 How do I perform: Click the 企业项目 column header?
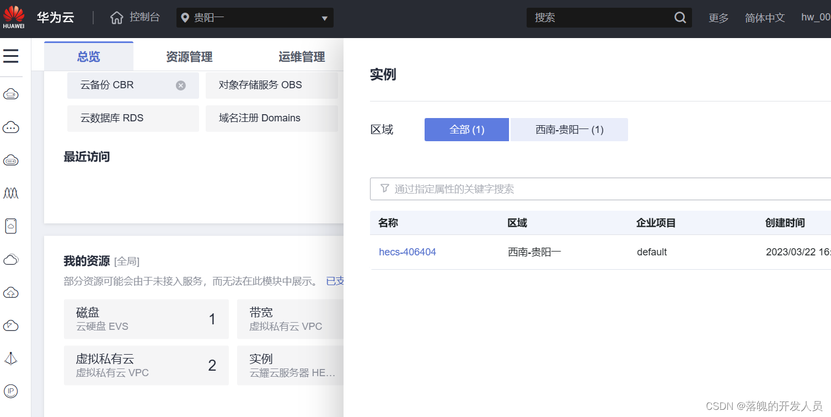coord(656,223)
